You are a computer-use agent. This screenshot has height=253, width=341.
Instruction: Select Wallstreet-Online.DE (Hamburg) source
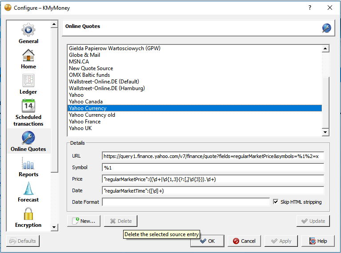click(195, 88)
